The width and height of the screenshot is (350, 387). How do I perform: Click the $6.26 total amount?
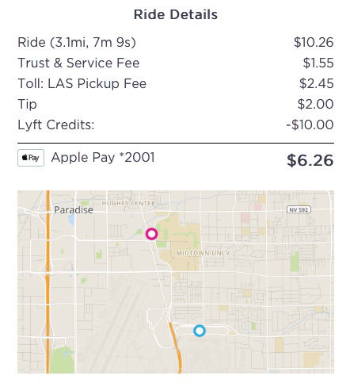(x=310, y=160)
